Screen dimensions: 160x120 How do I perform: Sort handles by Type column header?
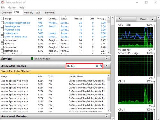pos(51,76)
